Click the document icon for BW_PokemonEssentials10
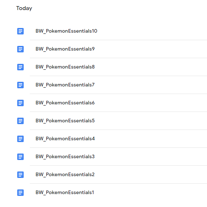The height and width of the screenshot is (207, 207). click(20, 31)
